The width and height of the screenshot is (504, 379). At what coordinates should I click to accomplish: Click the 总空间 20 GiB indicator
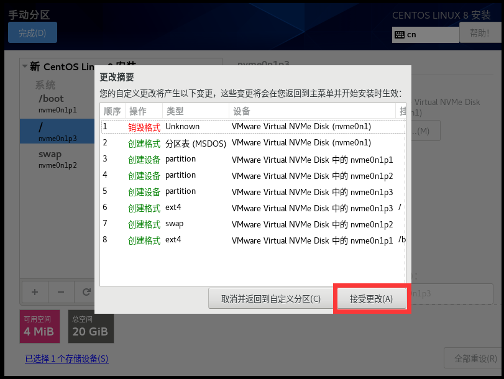click(91, 326)
